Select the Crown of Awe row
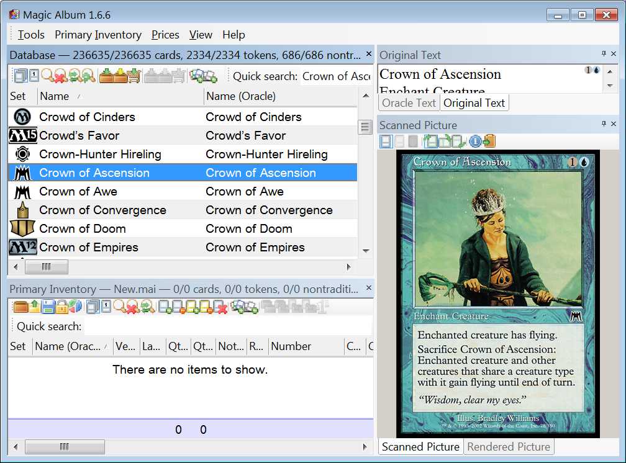Image resolution: width=626 pixels, height=463 pixels. (183, 192)
